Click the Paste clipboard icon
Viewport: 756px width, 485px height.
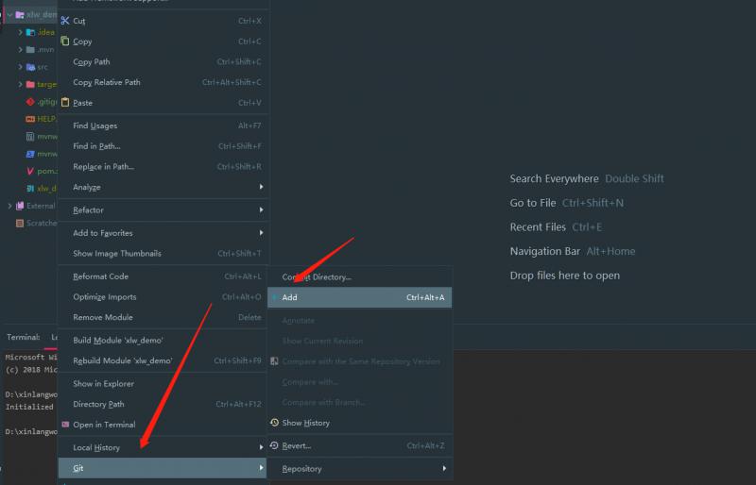(x=65, y=102)
